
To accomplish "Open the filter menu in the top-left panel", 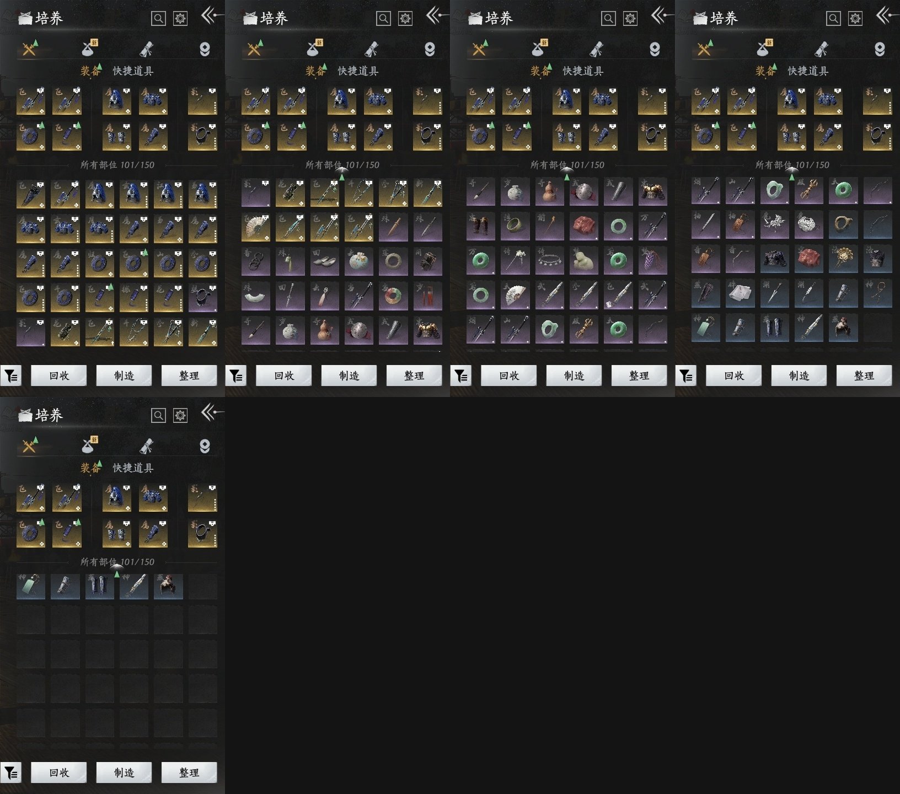I will click(x=11, y=376).
